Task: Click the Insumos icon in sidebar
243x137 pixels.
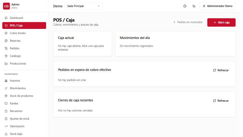Action: (6, 81)
